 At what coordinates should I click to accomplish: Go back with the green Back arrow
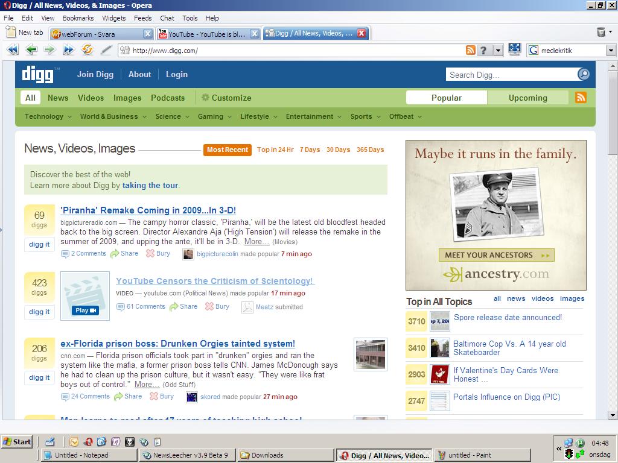coord(31,49)
